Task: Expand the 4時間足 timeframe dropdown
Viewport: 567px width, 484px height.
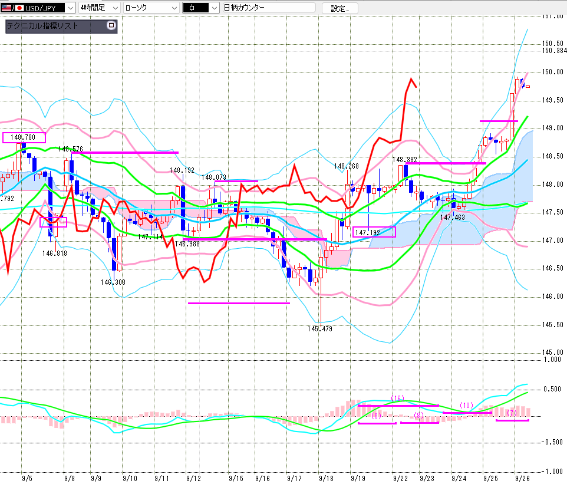Action: (116, 8)
